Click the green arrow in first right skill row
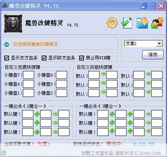The image size is (167, 157). (148, 74)
